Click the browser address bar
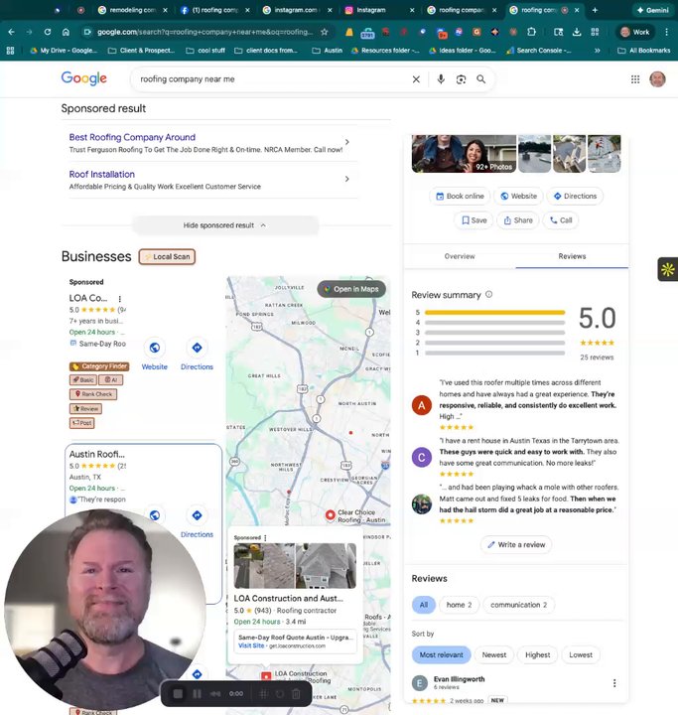 click(x=204, y=32)
